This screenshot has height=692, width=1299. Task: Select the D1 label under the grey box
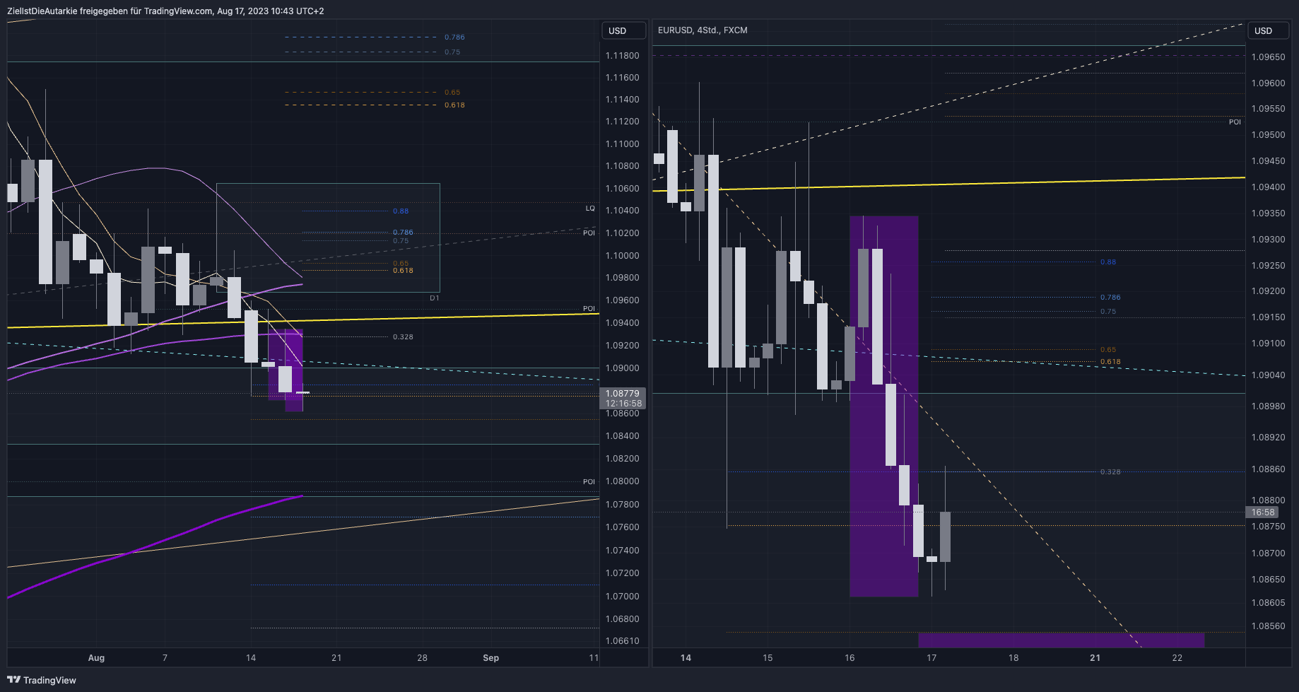(435, 298)
